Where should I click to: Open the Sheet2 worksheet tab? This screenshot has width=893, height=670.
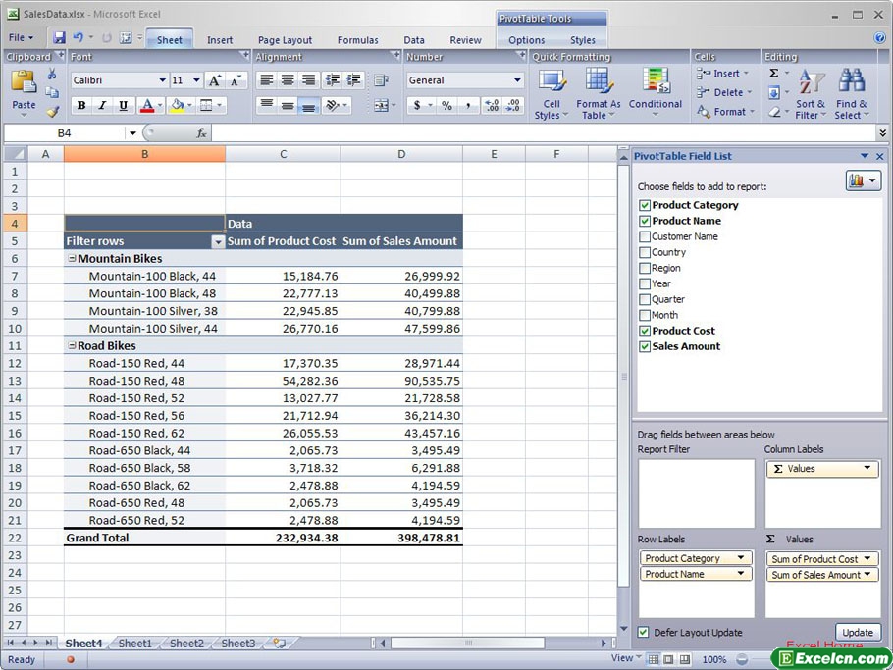point(186,644)
